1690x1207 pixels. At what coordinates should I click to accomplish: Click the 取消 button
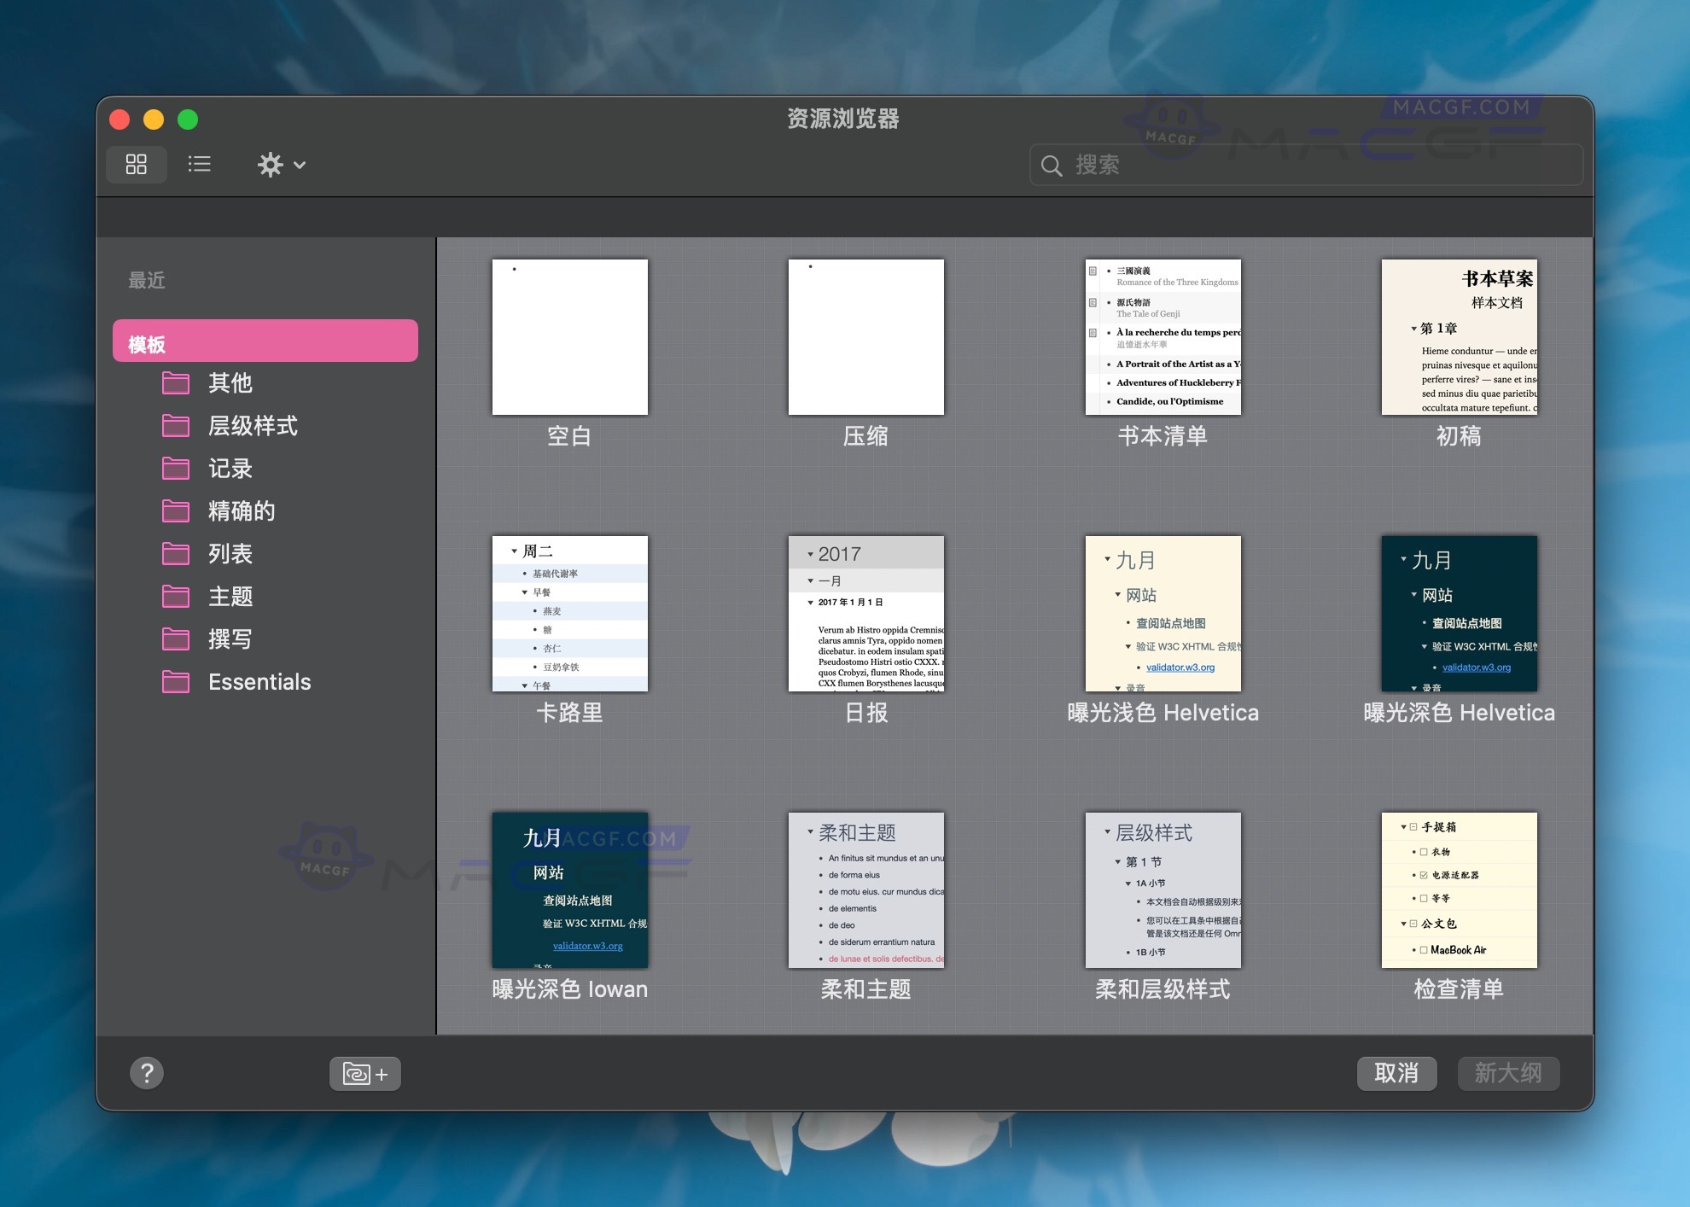click(x=1396, y=1073)
